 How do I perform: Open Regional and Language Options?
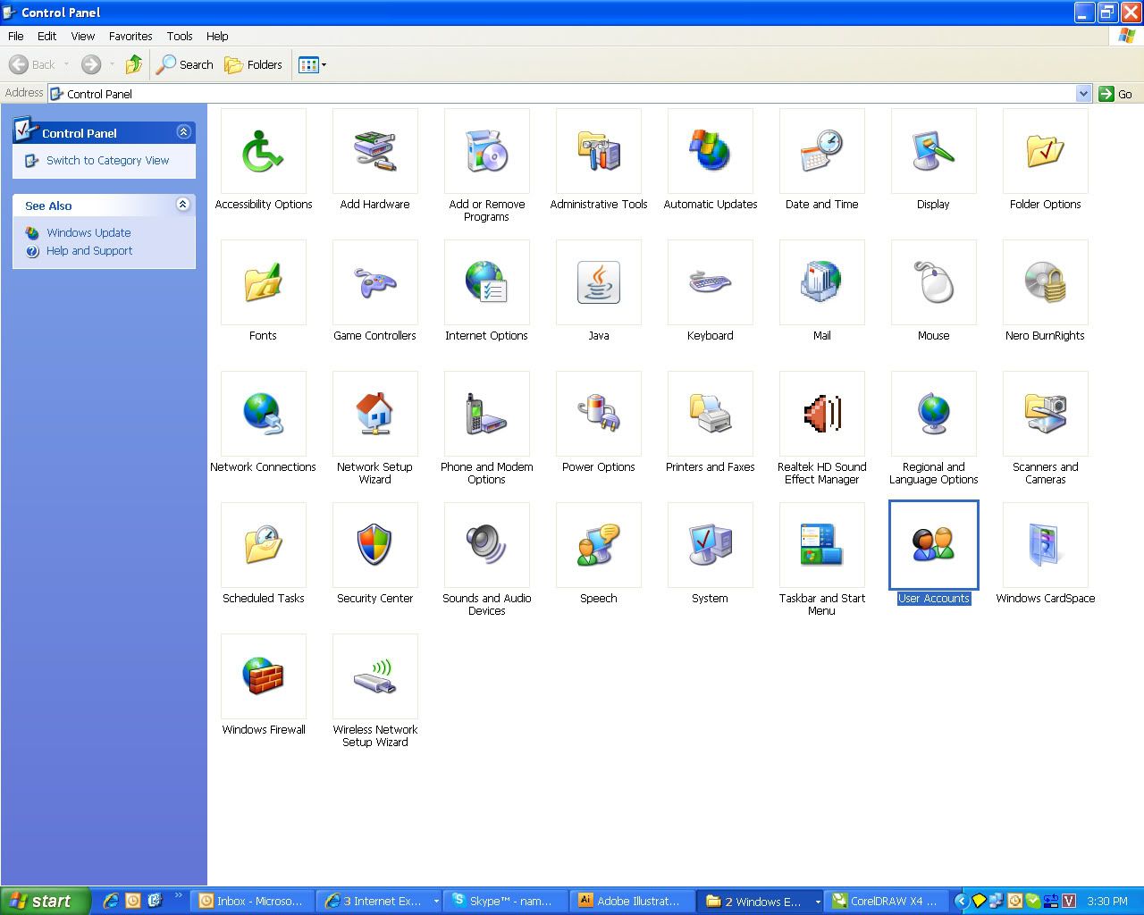(x=934, y=414)
